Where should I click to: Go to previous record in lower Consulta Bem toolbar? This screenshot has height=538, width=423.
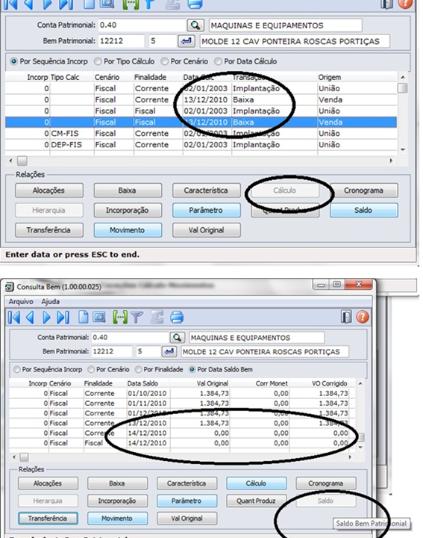(30, 318)
